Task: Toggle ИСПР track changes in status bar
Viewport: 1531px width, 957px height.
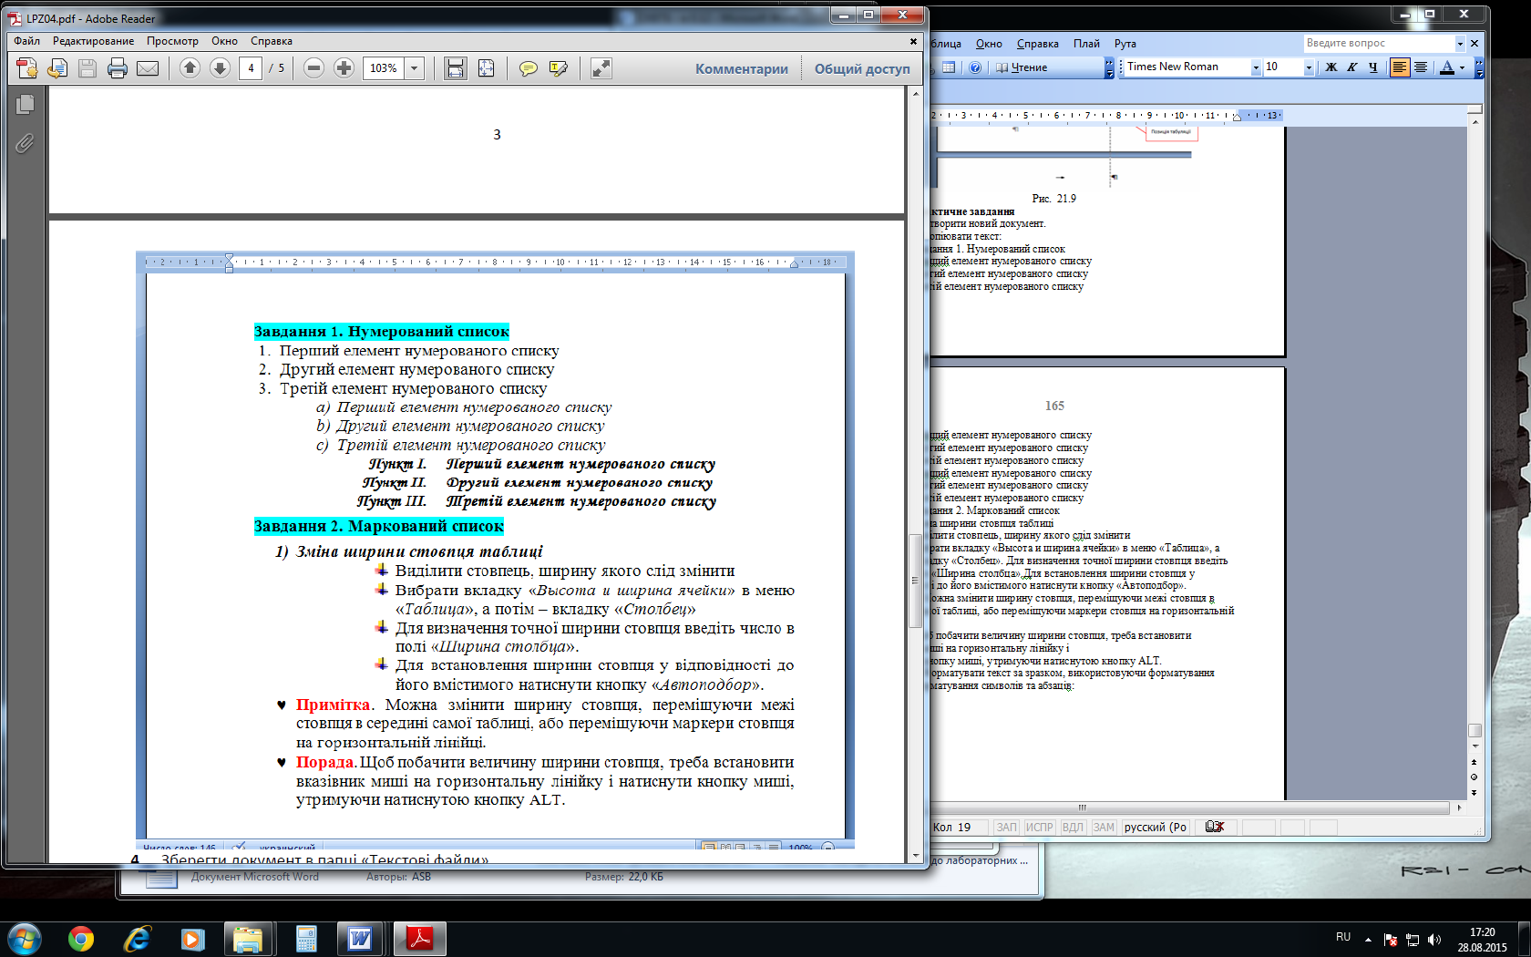Action: coord(1039,828)
